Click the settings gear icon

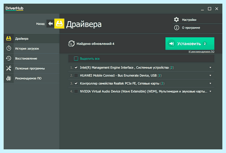(176, 20)
